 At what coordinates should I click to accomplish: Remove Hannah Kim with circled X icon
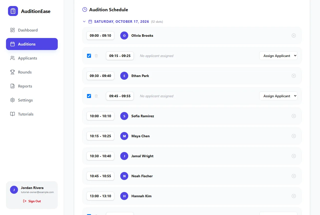pos(294,196)
